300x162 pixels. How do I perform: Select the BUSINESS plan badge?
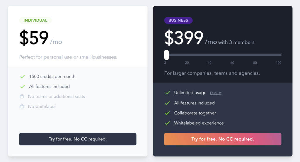click(178, 20)
